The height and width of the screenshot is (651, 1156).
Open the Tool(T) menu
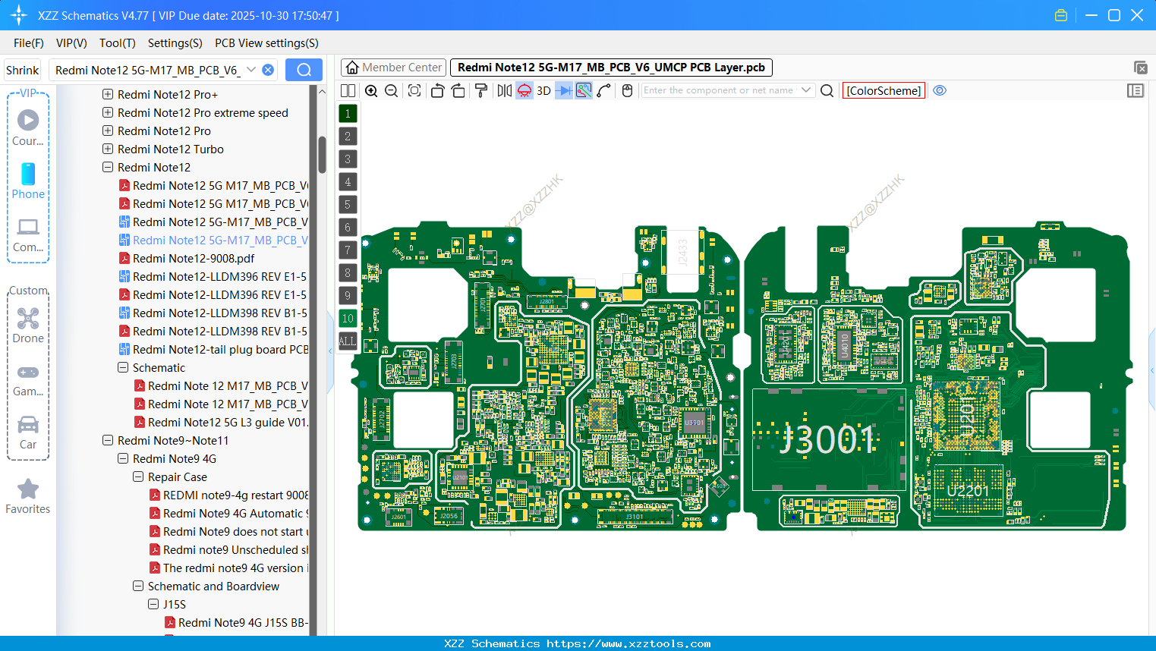pyautogui.click(x=117, y=43)
